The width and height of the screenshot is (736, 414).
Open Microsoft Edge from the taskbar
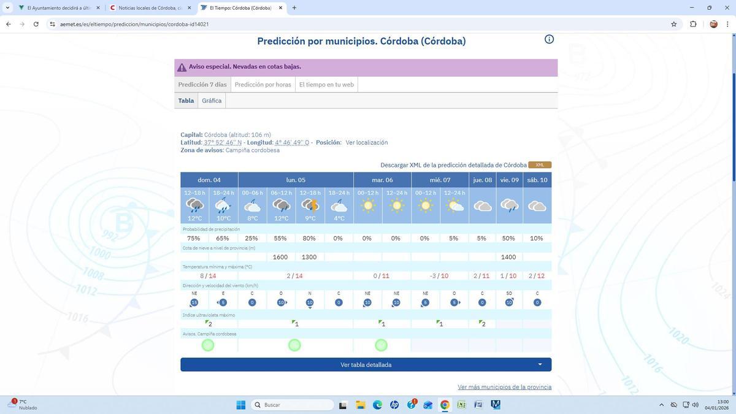378,405
